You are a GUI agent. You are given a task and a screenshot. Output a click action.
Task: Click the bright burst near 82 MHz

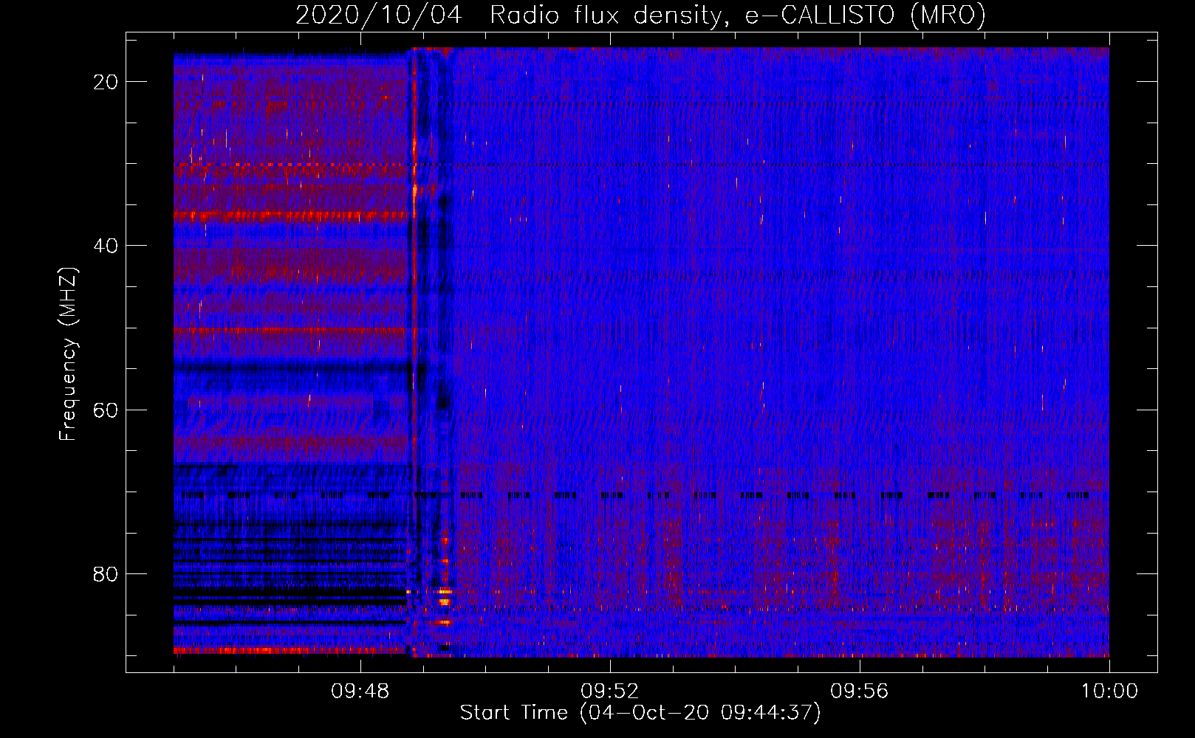tap(444, 591)
